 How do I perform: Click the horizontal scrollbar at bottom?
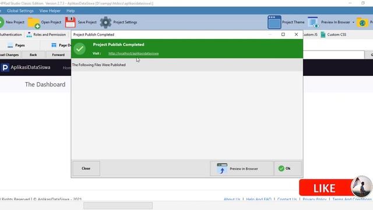118,205
